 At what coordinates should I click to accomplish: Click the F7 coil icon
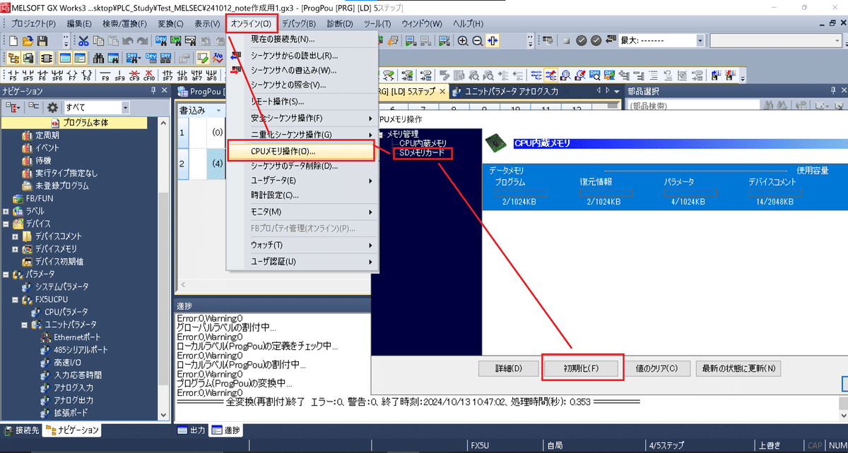[72, 75]
